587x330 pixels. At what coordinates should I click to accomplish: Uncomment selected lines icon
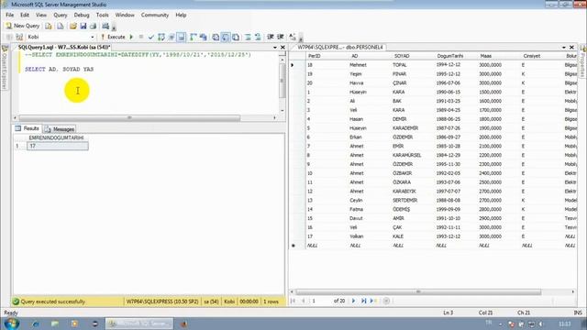[258, 37]
